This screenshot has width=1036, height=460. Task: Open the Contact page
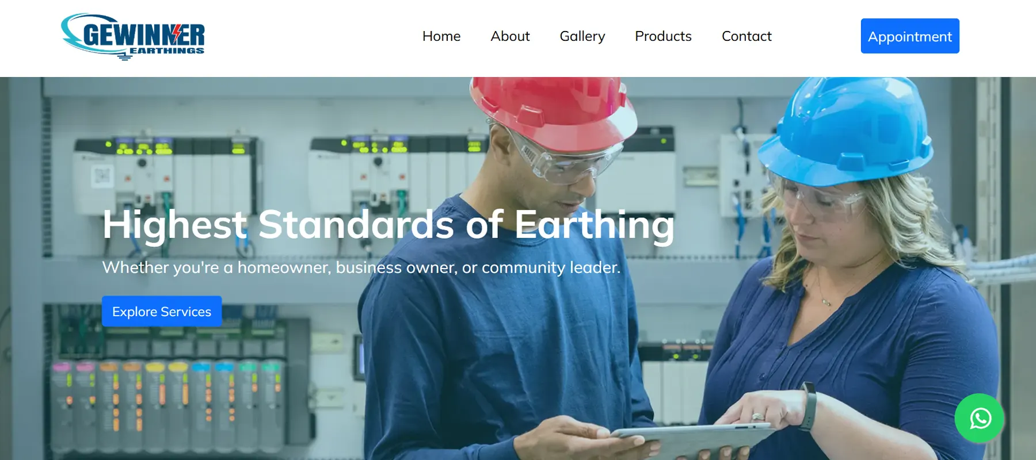pyautogui.click(x=746, y=36)
